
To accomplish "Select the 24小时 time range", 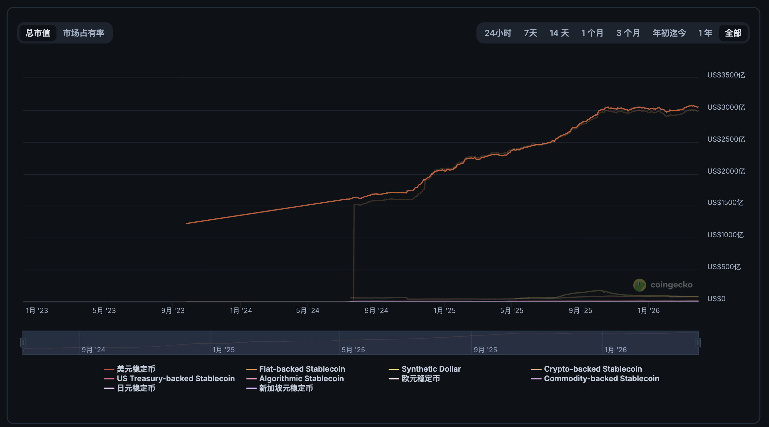I will click(x=498, y=33).
